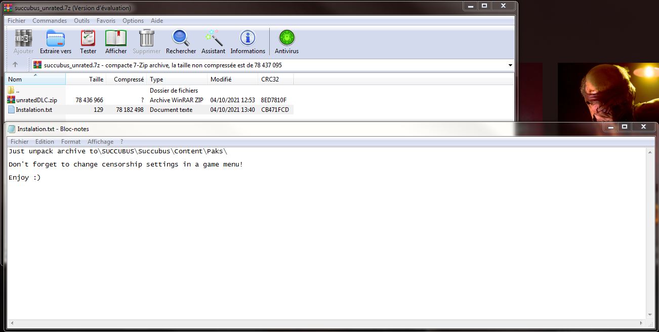659x332 pixels.
Task: Click the 'Dossier de fichiers' type cell
Action: [x=174, y=91]
